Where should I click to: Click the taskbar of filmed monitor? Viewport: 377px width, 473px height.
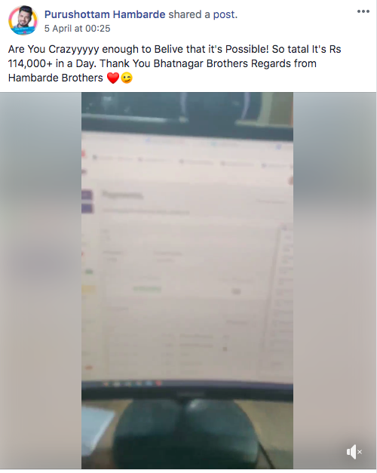tap(187, 384)
